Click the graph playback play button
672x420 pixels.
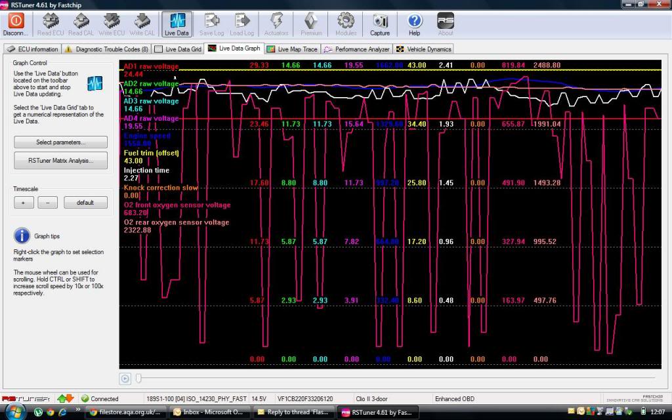click(x=125, y=379)
